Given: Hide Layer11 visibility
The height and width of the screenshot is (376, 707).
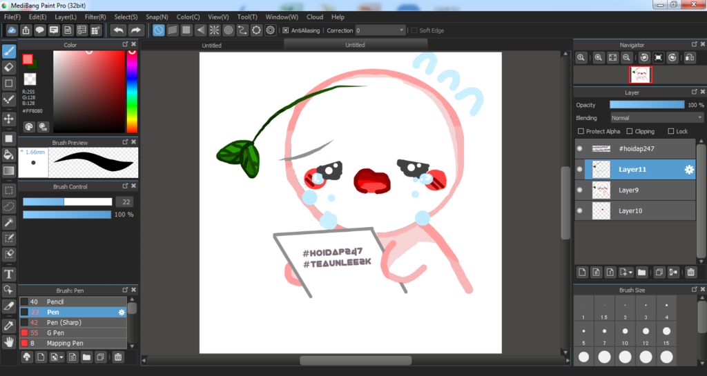Looking at the screenshot, I should click(x=580, y=169).
